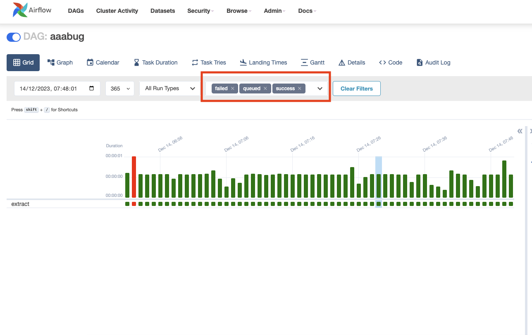Expand the run state filter dropdown arrow

[320, 89]
